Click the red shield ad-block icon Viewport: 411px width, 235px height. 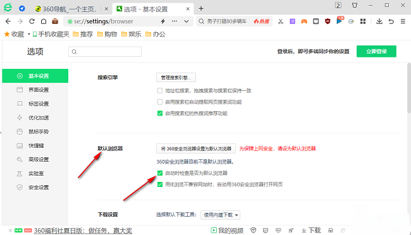(328, 21)
